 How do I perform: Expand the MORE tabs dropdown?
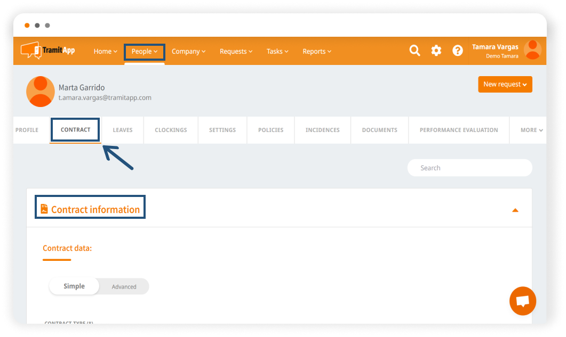click(531, 130)
